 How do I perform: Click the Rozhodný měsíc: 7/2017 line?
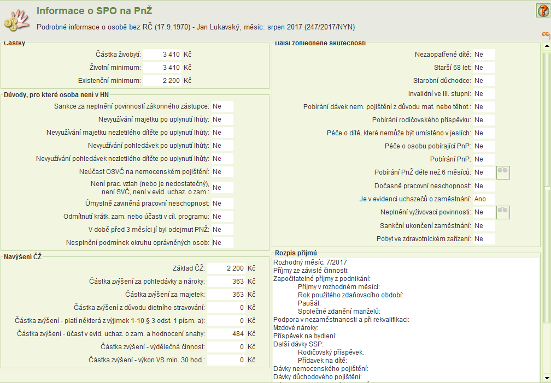(310, 262)
